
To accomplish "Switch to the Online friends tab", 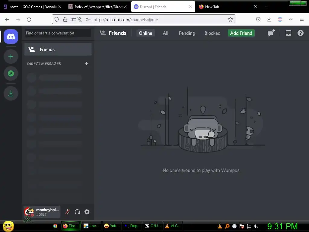I will coord(145,33).
